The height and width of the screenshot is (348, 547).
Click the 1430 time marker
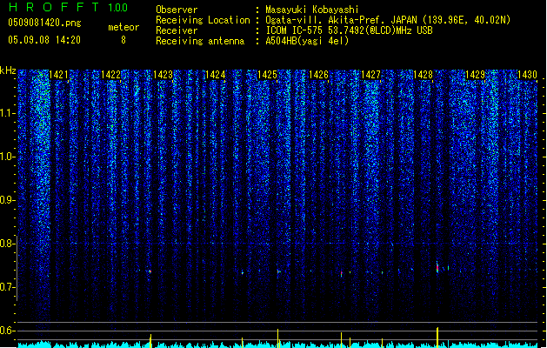[527, 75]
